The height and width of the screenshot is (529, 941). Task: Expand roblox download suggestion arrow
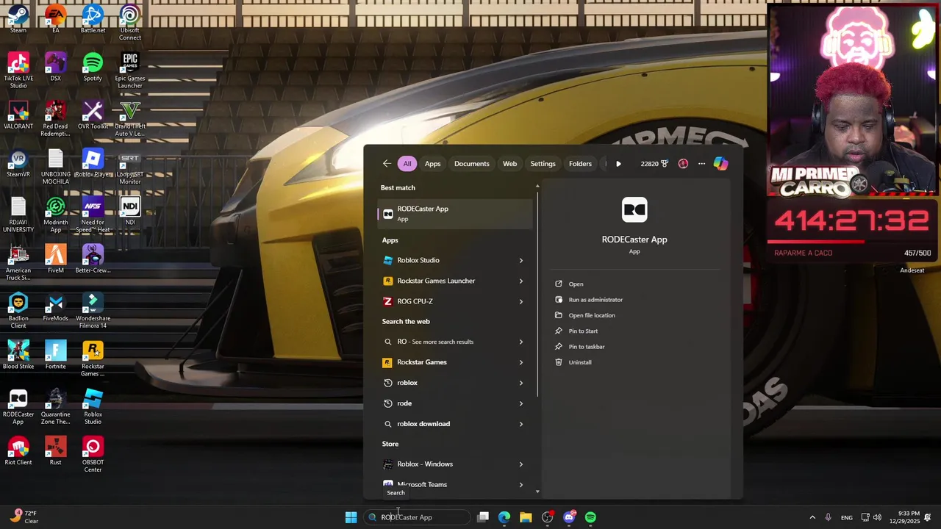point(521,424)
